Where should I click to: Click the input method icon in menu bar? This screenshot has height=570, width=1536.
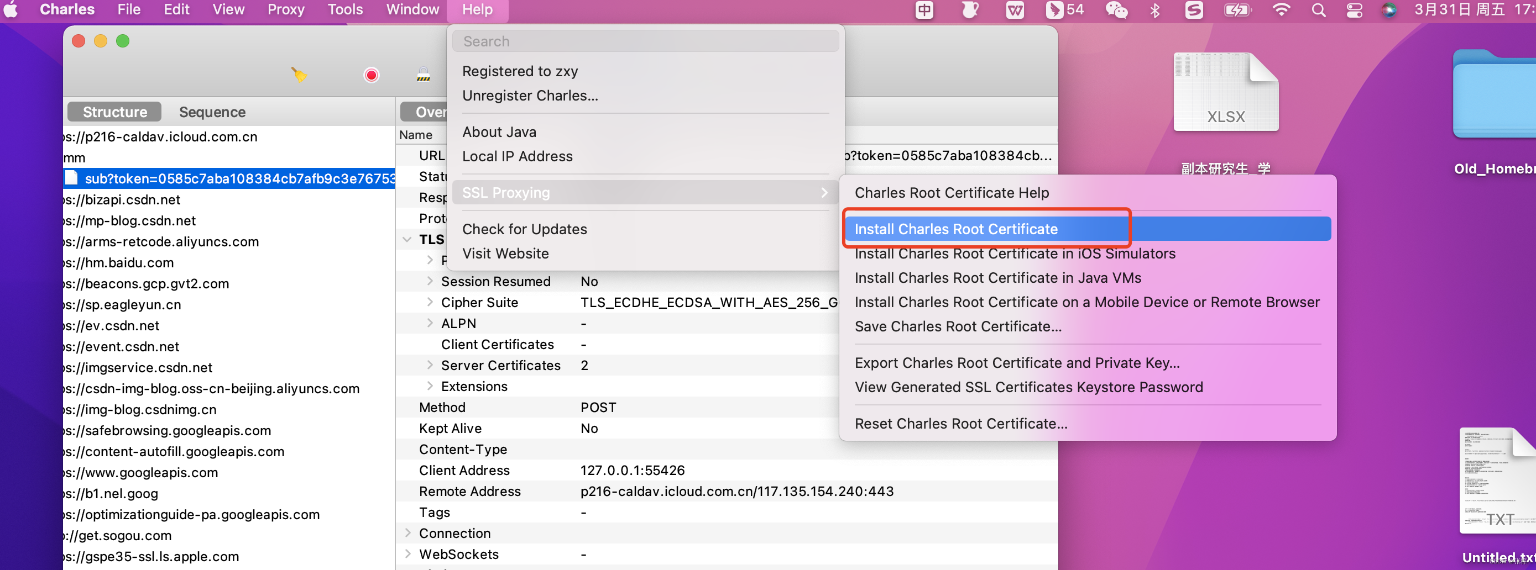pos(924,9)
